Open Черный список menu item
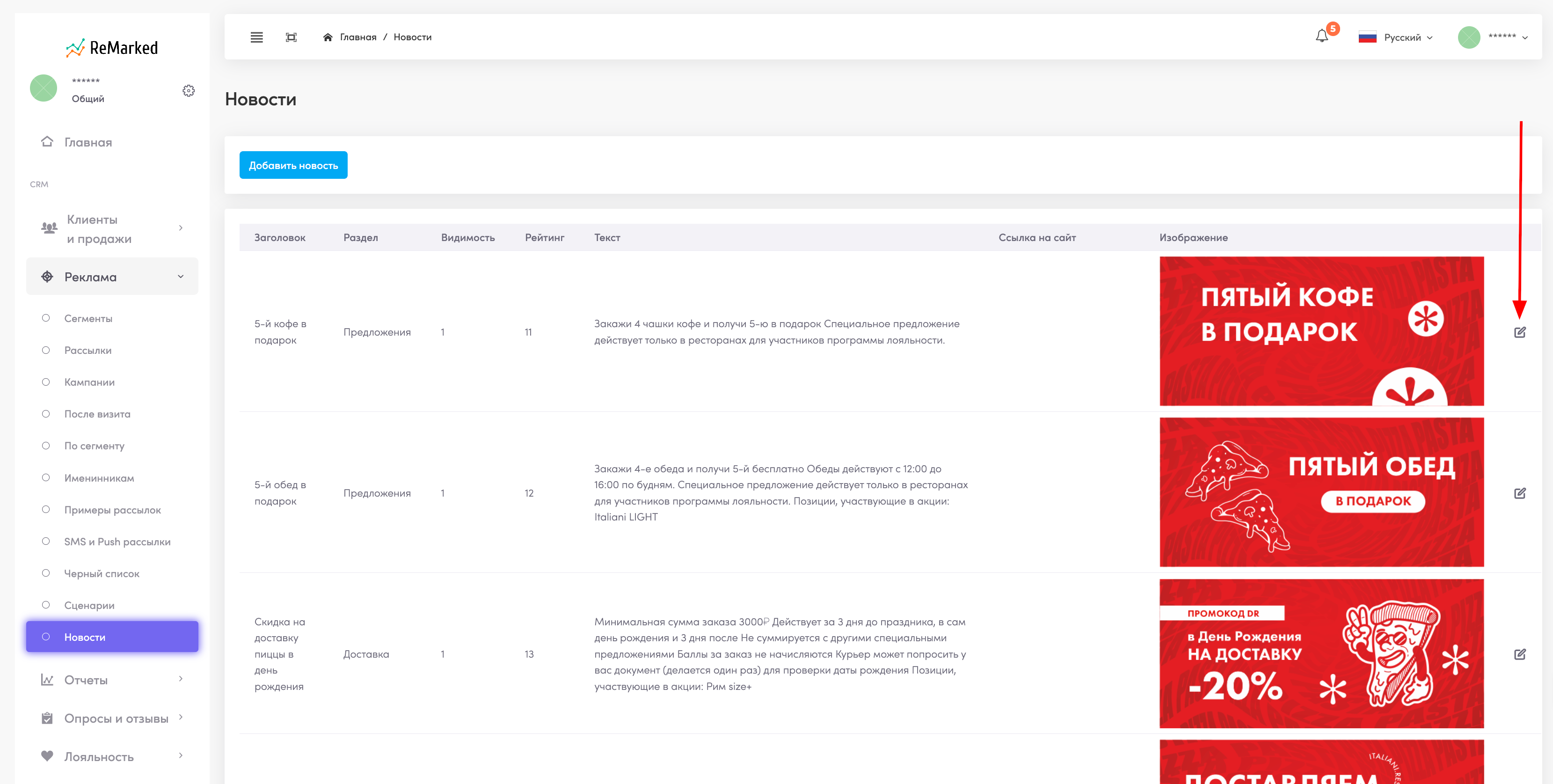 pyautogui.click(x=101, y=573)
